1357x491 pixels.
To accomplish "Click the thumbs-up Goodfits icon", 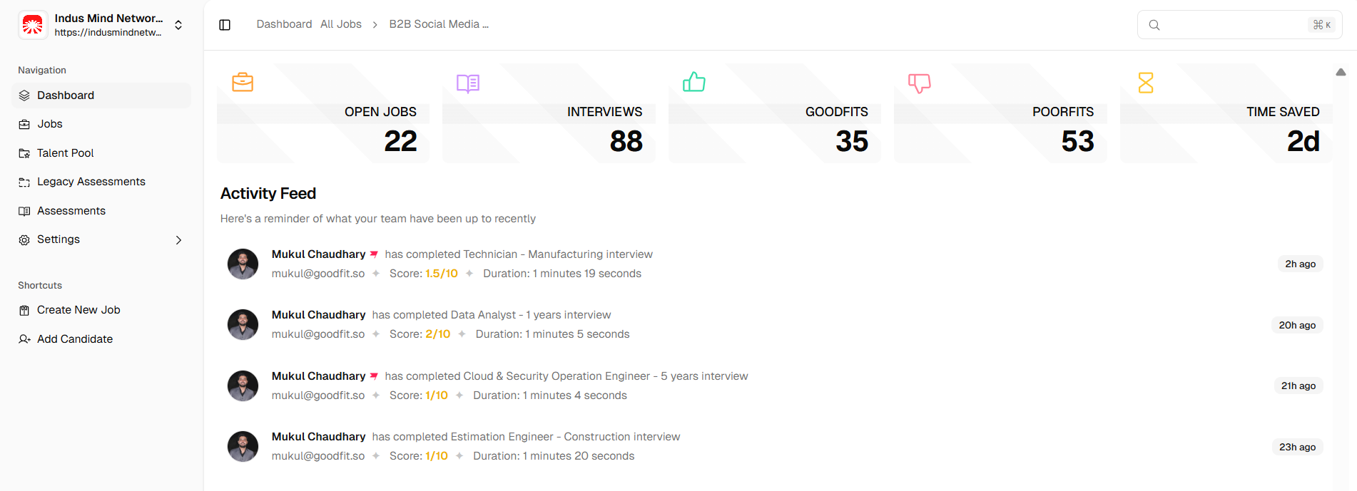I will point(693,83).
